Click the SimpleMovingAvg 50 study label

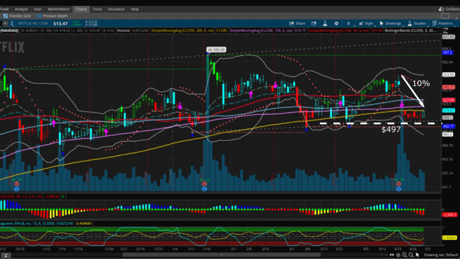click(x=339, y=30)
